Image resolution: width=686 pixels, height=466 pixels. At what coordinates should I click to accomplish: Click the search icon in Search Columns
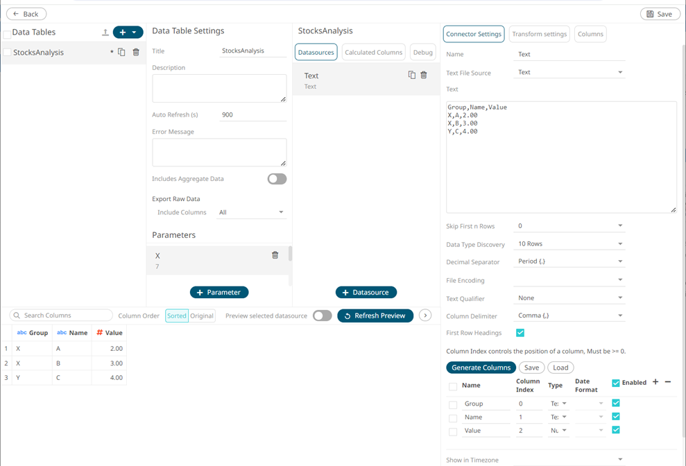click(x=17, y=316)
